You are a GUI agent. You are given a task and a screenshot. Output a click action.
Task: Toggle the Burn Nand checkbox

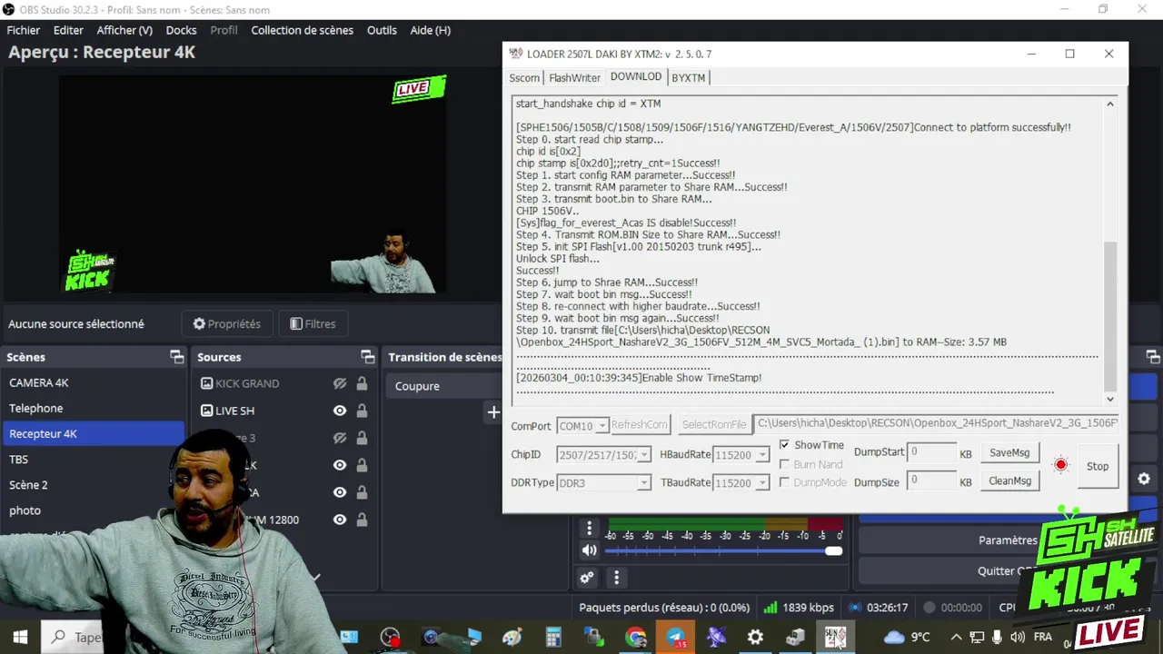785,464
